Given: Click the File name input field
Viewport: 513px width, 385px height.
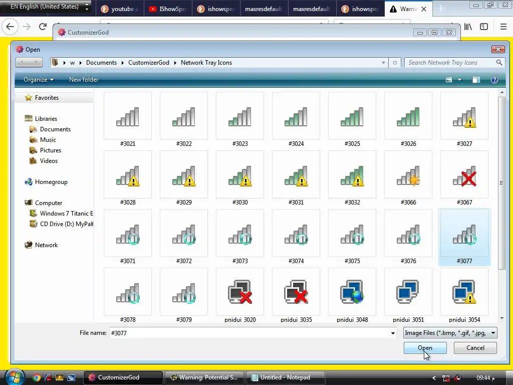Looking at the screenshot, I should [x=249, y=333].
